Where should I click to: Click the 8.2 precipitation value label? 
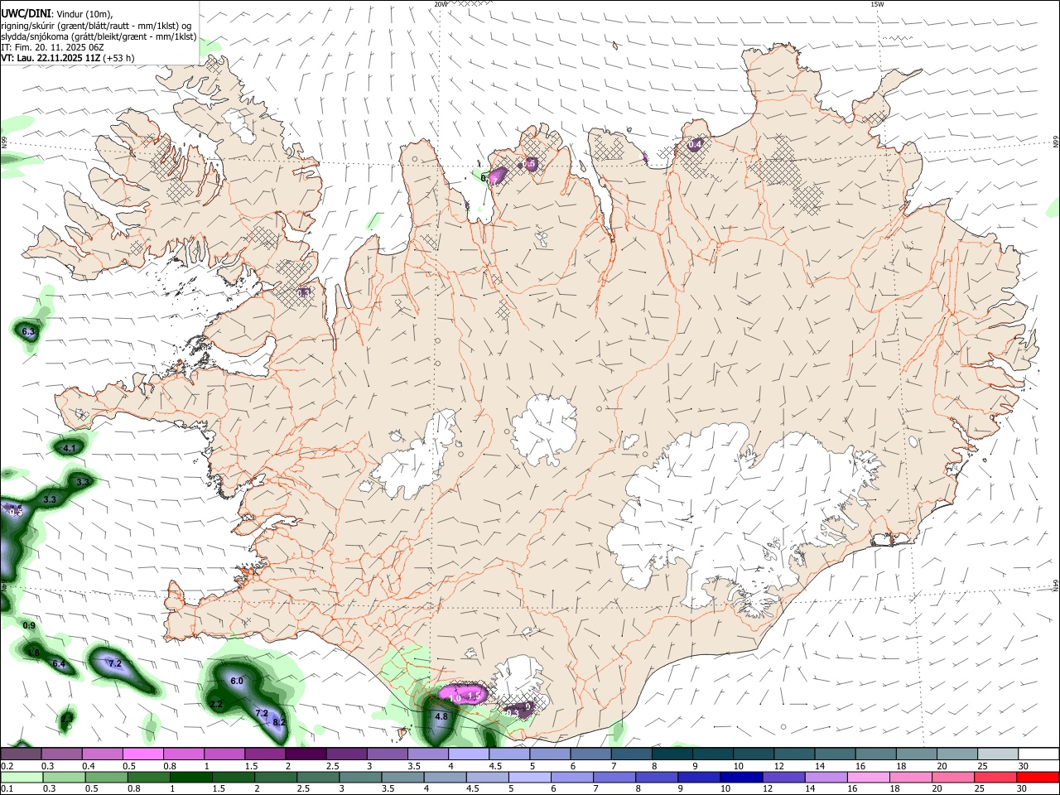tap(279, 722)
